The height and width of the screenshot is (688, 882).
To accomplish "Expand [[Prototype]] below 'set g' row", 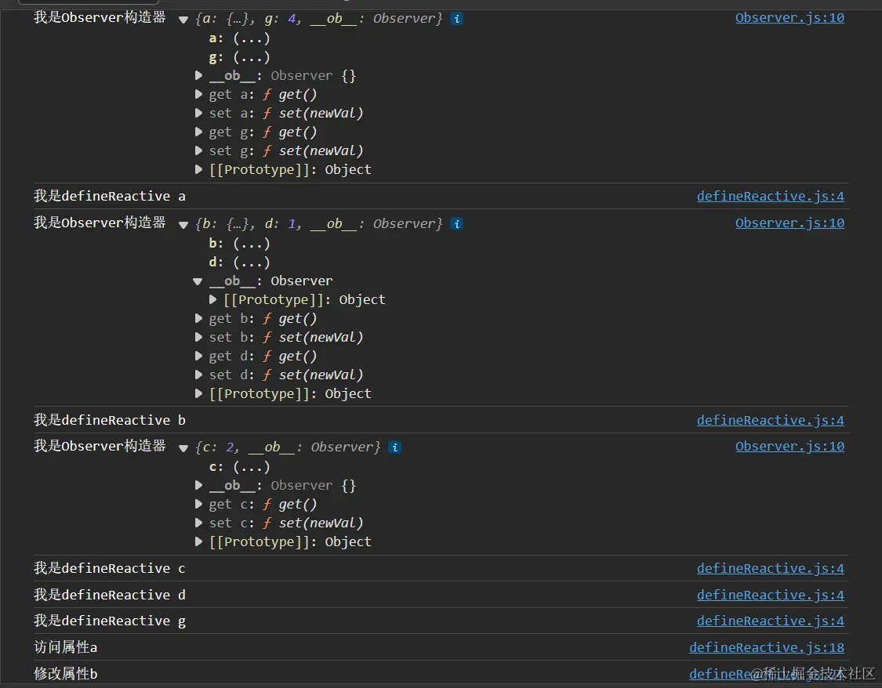I will coord(198,169).
